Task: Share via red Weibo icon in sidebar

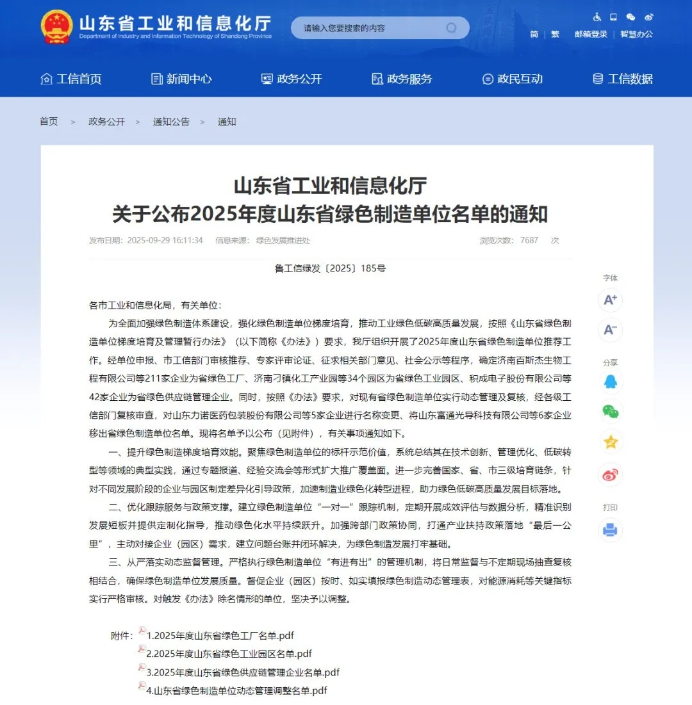Action: pos(610,474)
